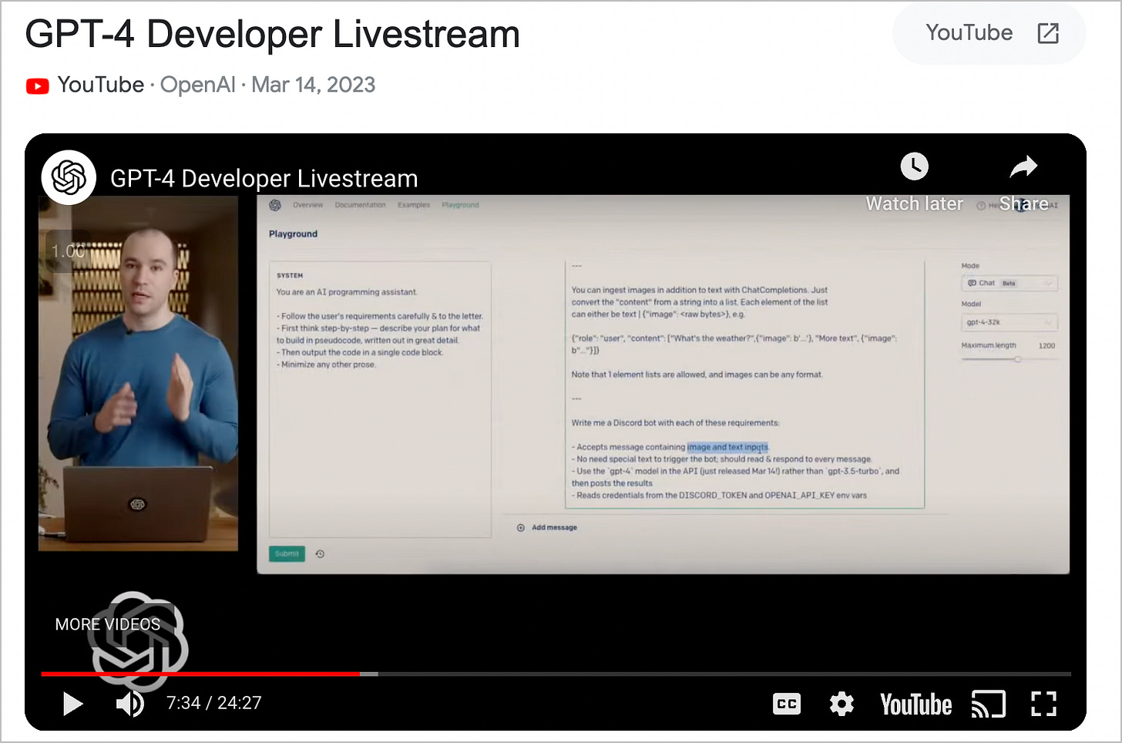Click the OpenAI logo in Playground header
Image resolution: width=1122 pixels, height=743 pixels.
tap(275, 205)
